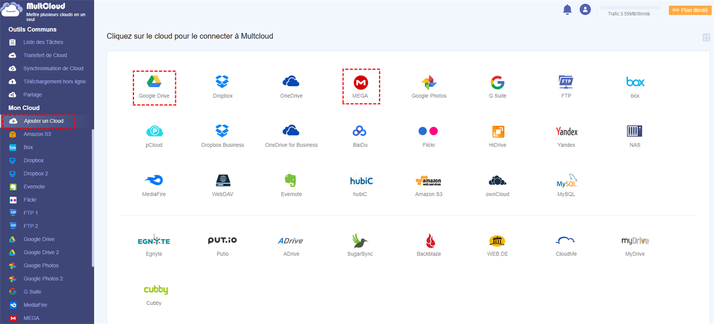Click the Plan illimité button
This screenshot has width=714, height=324.
690,10
